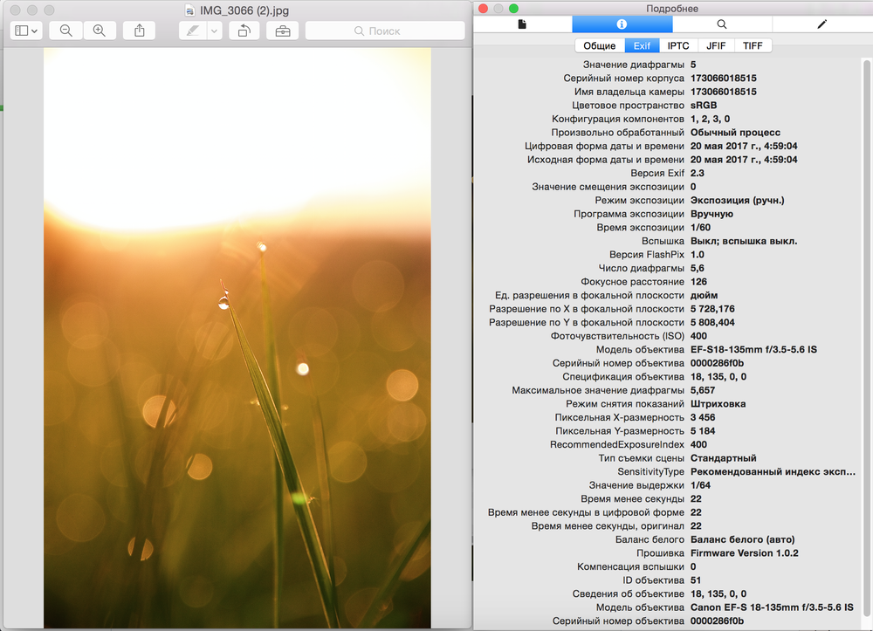Rotate the image with toolbar button

[244, 31]
